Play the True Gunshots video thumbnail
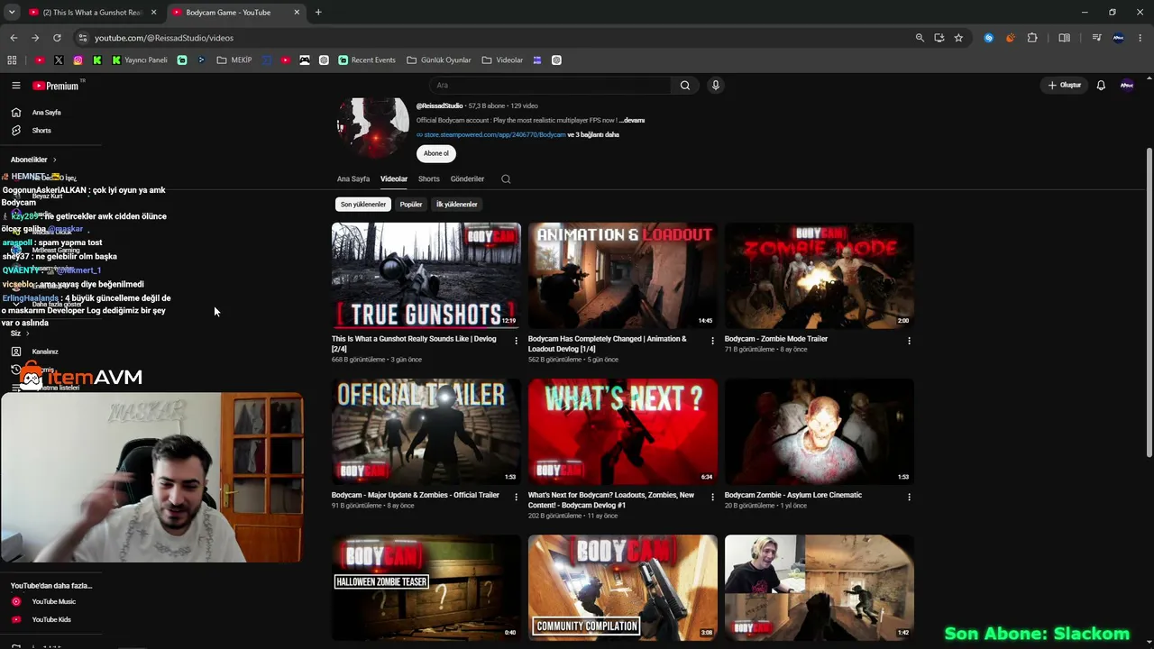Image resolution: width=1154 pixels, height=649 pixels. click(x=426, y=276)
